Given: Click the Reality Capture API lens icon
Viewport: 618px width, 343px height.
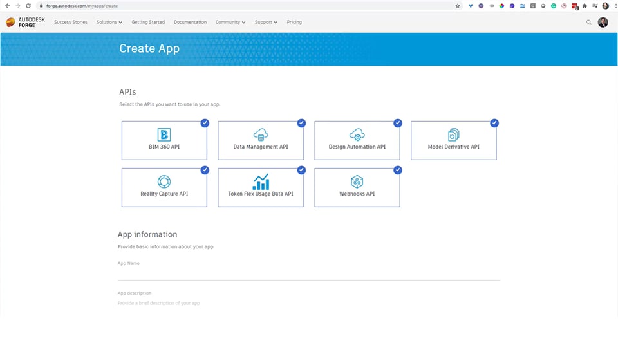Looking at the screenshot, I should [164, 181].
